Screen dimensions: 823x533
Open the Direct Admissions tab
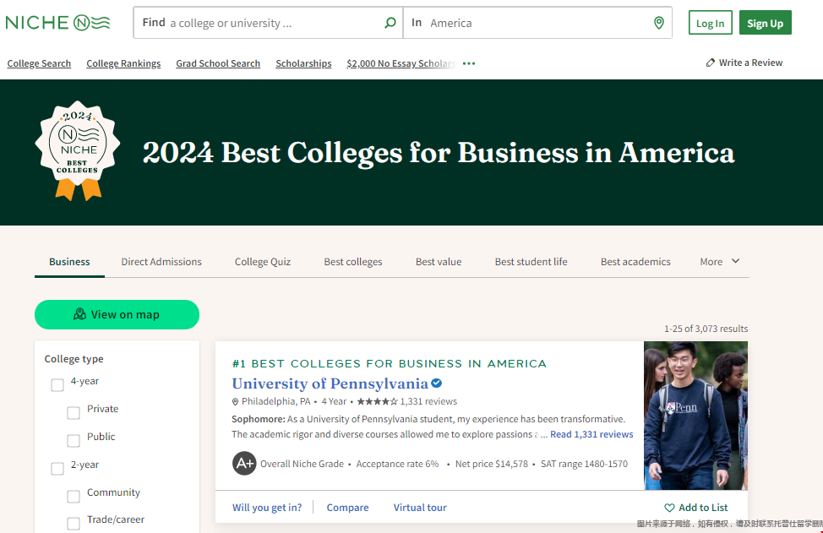click(161, 262)
